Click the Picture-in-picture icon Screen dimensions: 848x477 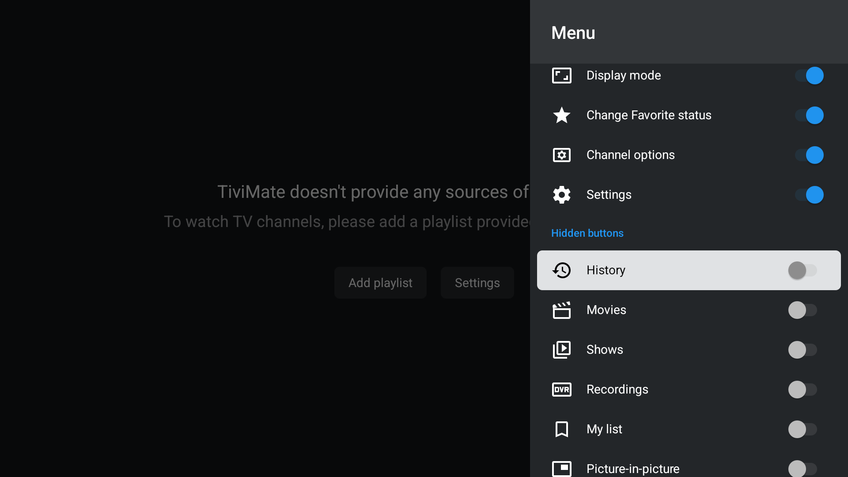click(561, 469)
